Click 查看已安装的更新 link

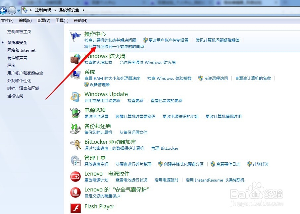coord(167,100)
